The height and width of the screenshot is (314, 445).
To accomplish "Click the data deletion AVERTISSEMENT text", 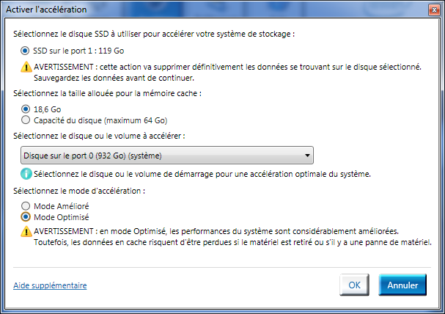I will (227, 72).
